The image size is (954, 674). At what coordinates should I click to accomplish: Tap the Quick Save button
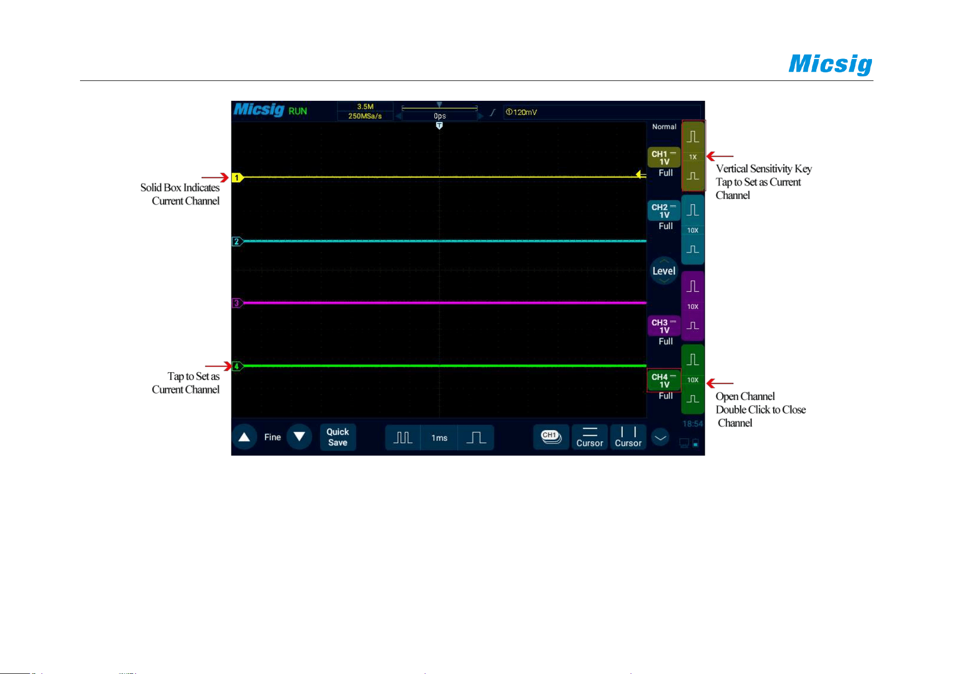point(338,437)
